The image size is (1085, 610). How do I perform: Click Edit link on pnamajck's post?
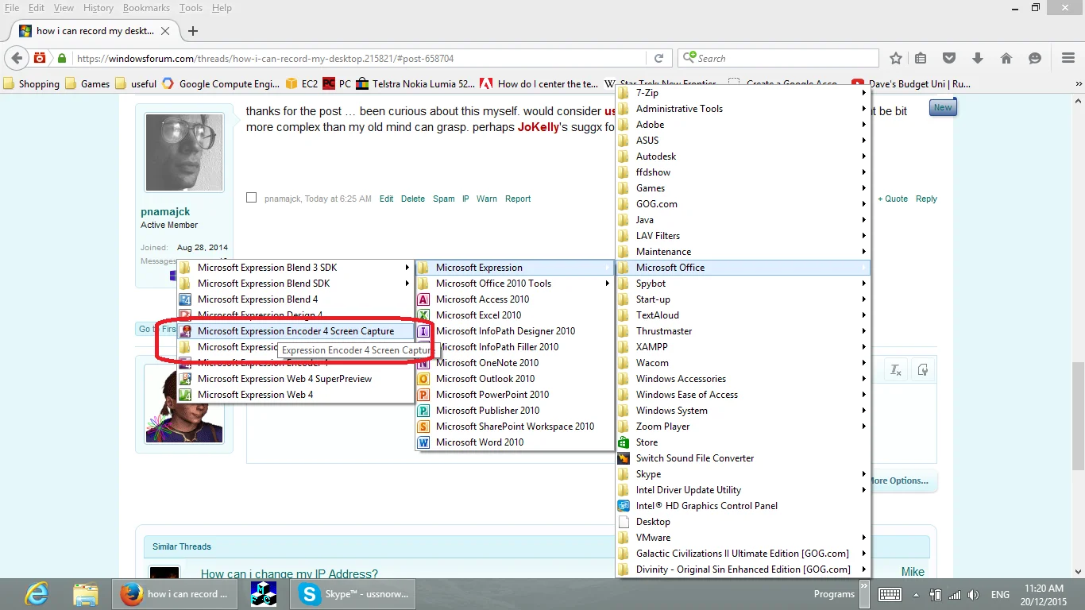[x=386, y=199]
